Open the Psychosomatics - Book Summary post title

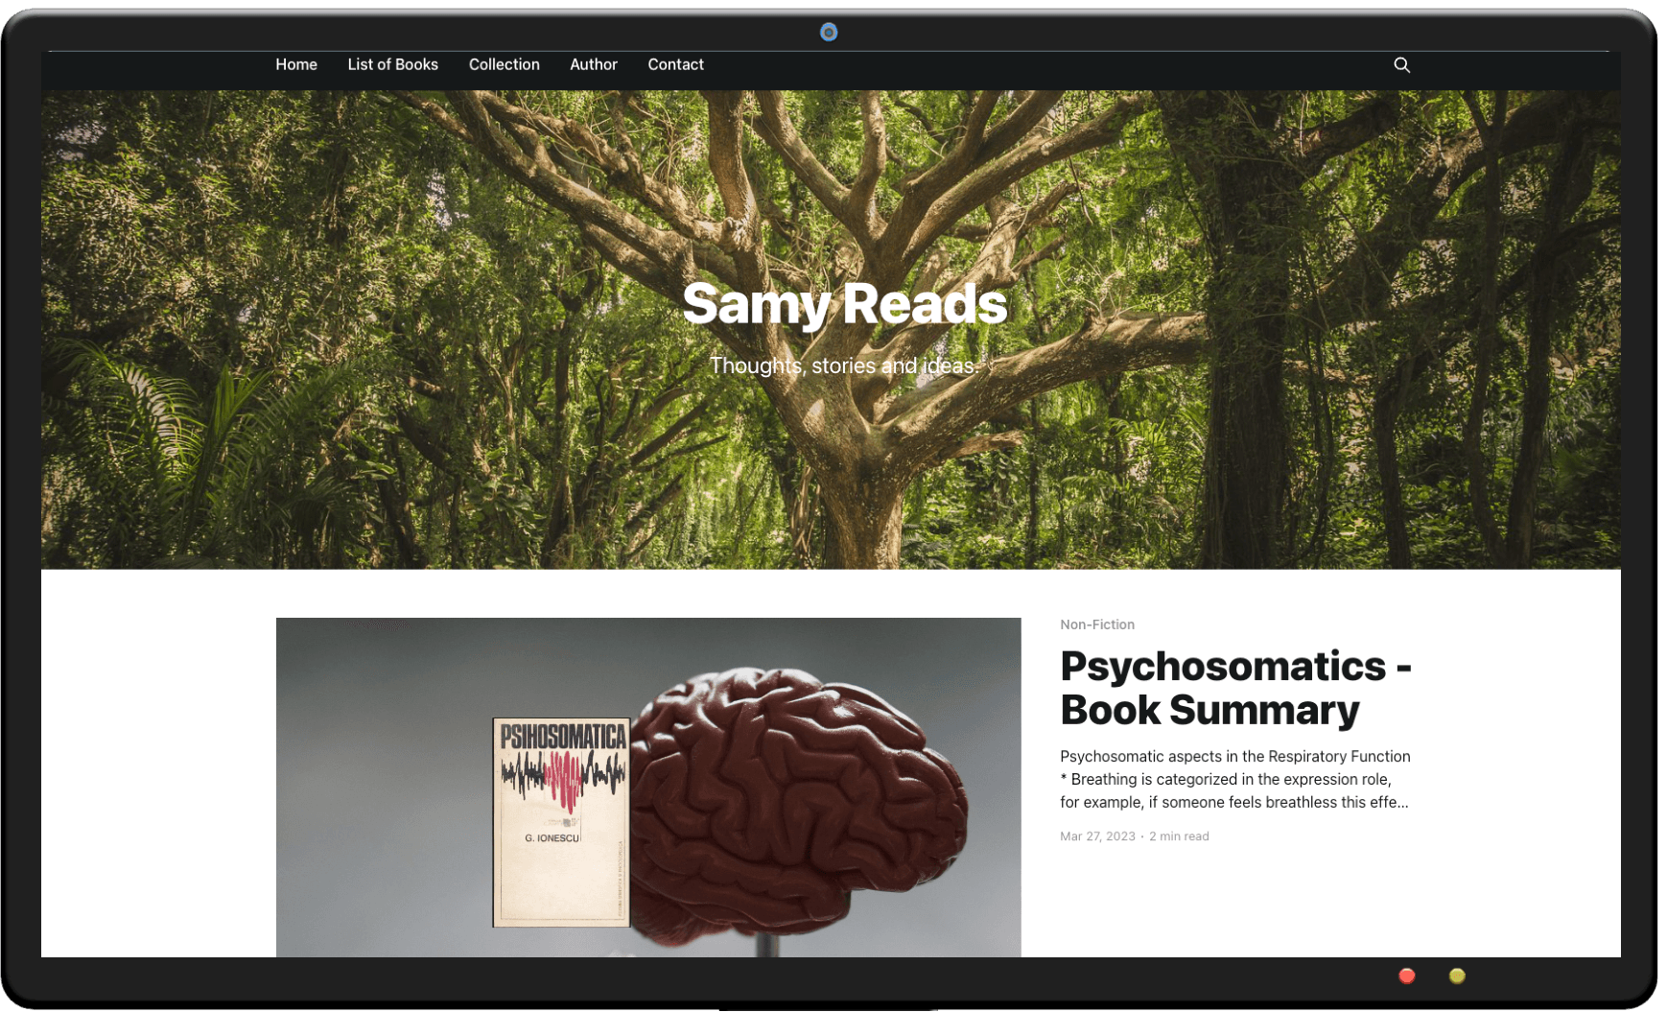(1235, 688)
